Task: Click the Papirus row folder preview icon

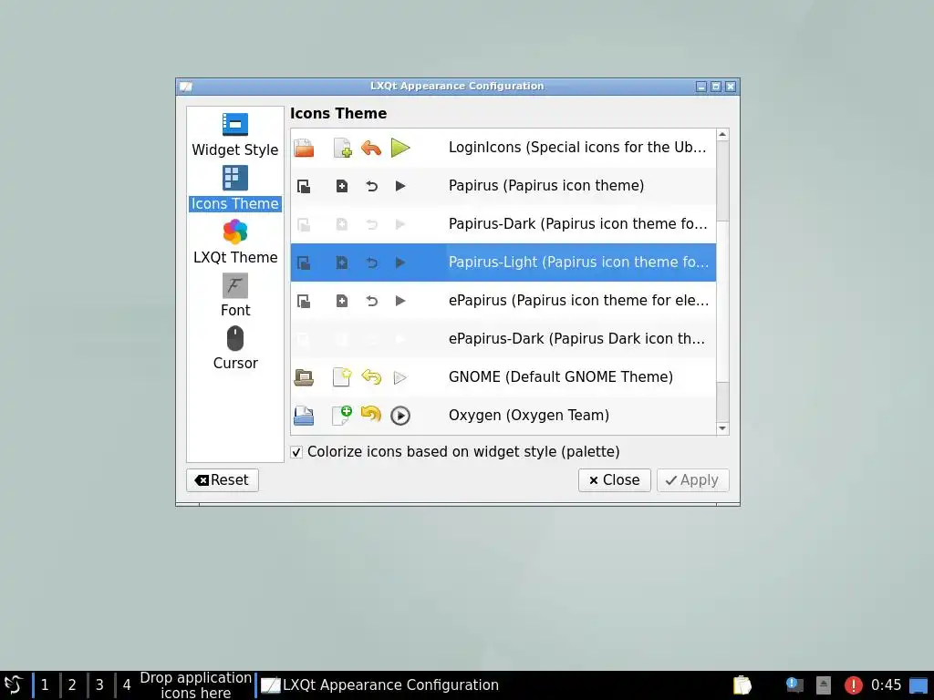Action: click(304, 186)
